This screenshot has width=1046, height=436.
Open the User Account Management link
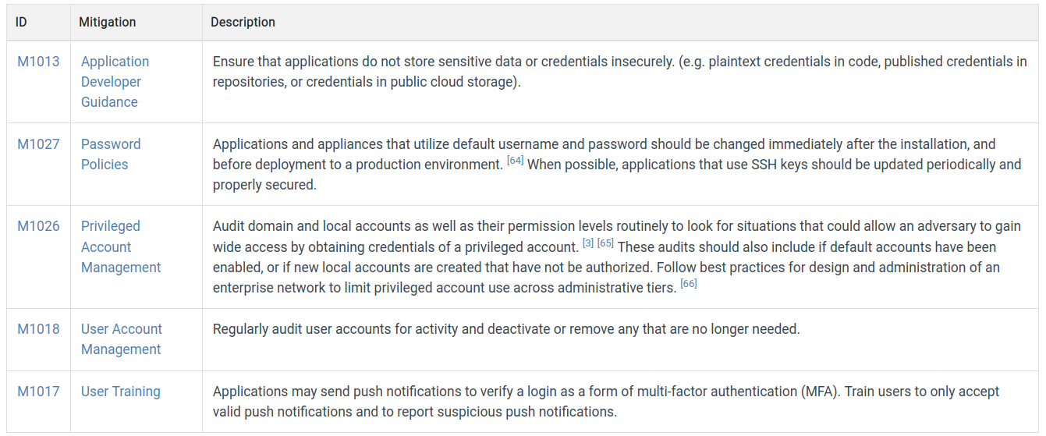pyautogui.click(x=122, y=339)
